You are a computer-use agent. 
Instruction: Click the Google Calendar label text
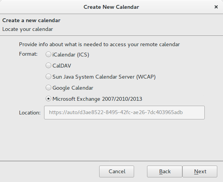pyautogui.click(x=73, y=88)
